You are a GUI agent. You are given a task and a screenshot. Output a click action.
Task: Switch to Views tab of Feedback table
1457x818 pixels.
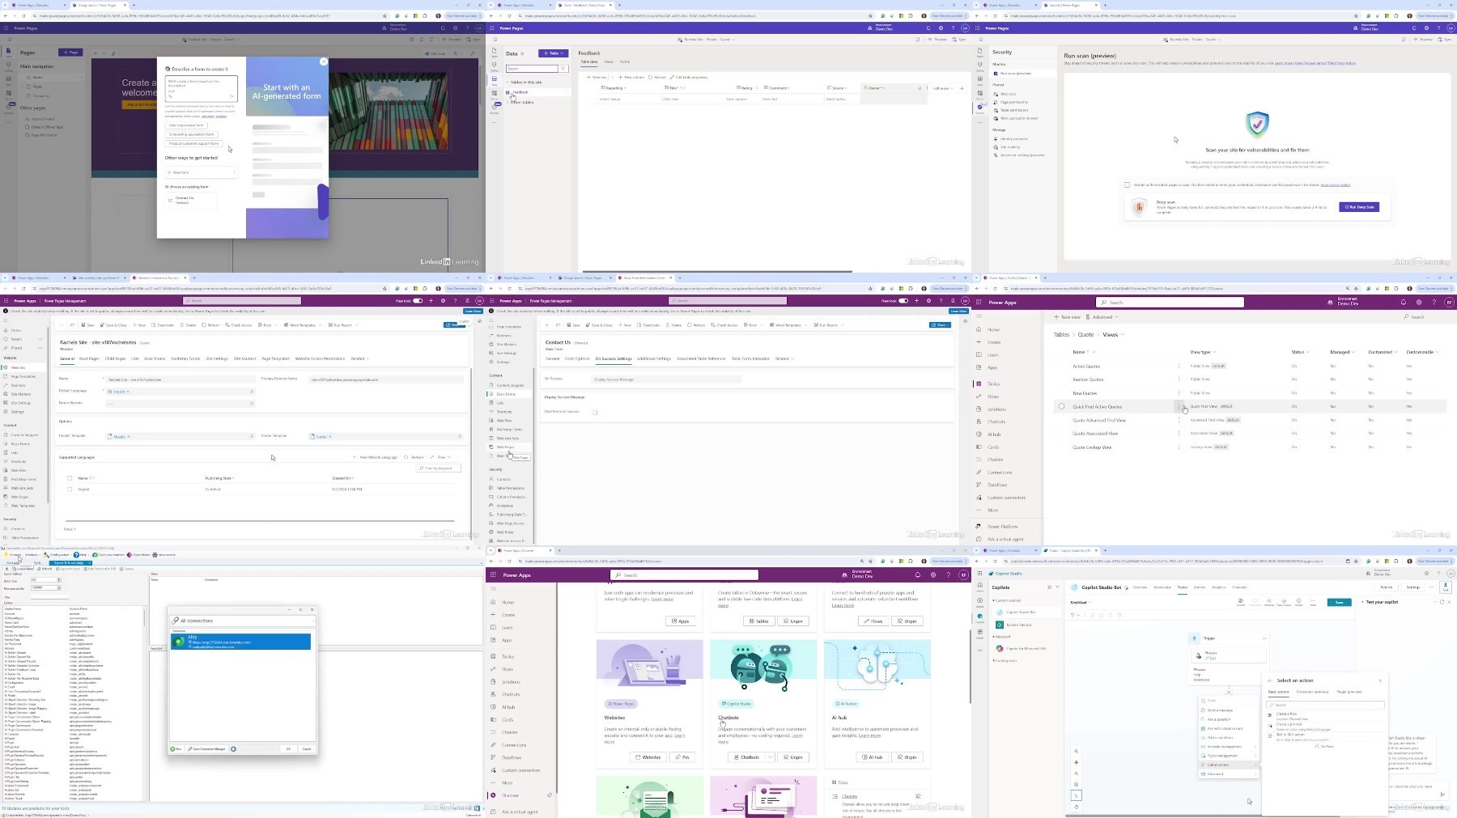(609, 61)
